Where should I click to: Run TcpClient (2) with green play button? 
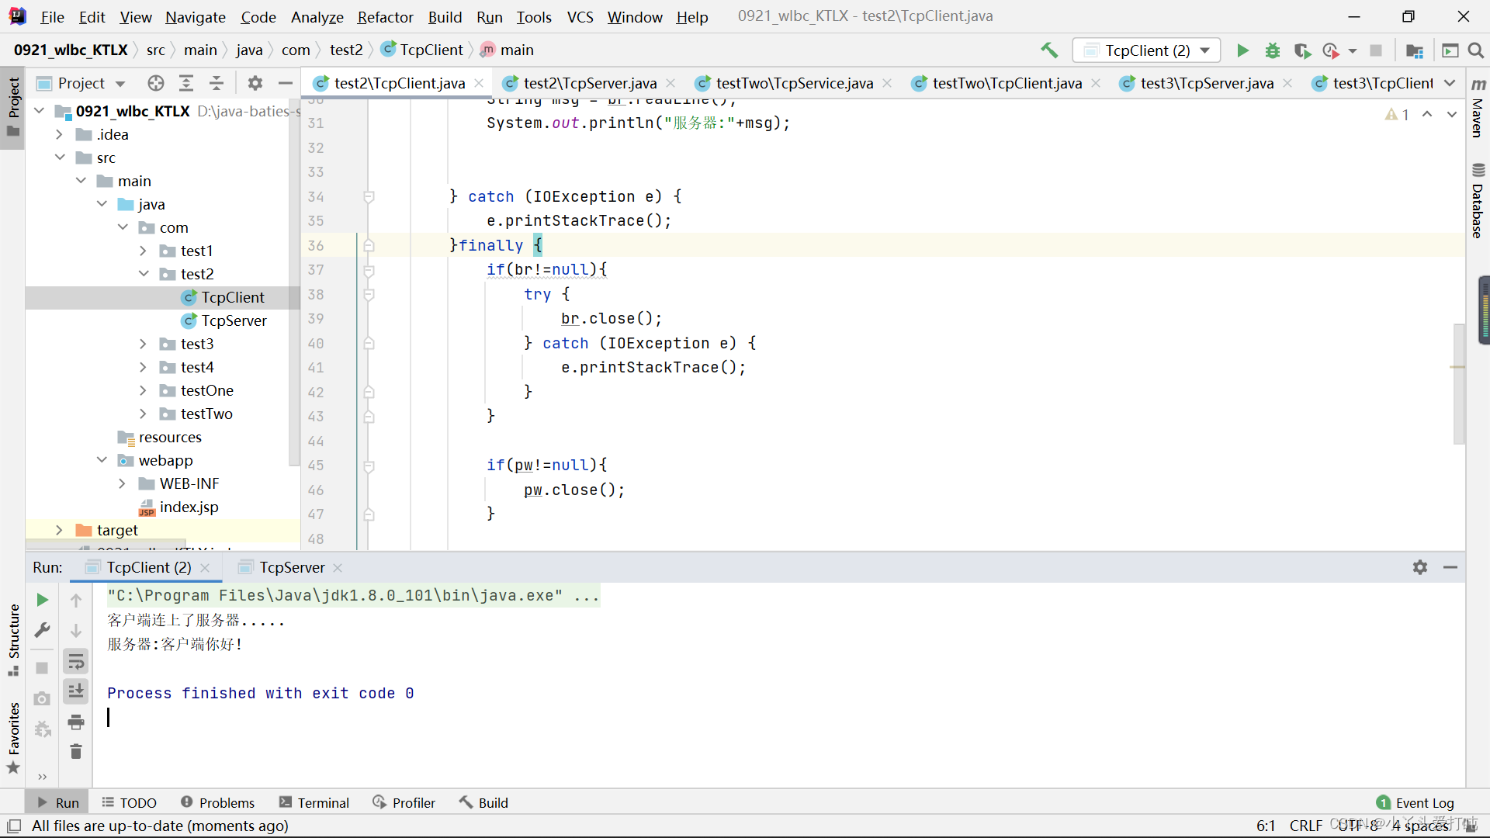(1242, 50)
